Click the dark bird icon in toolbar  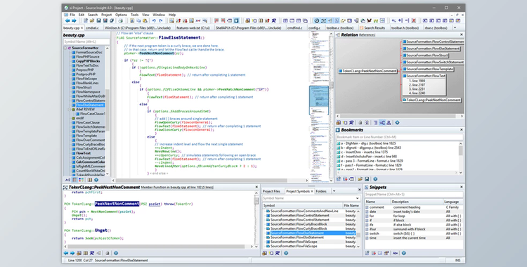pyautogui.click(x=369, y=20)
